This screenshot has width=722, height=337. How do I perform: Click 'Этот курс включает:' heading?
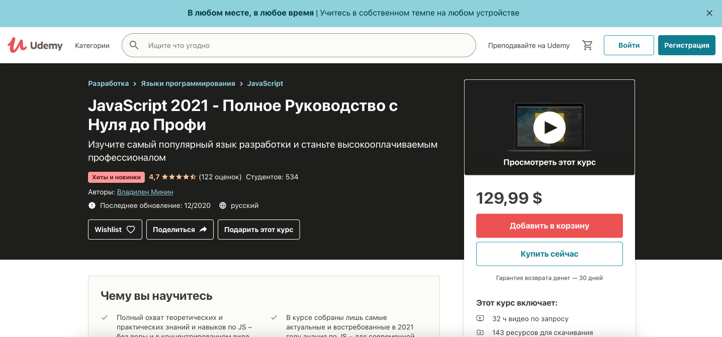(517, 303)
